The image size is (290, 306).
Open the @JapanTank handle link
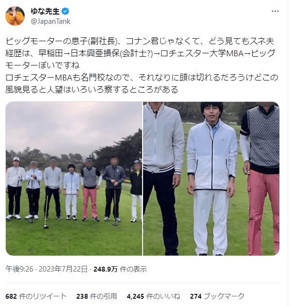pyautogui.click(x=50, y=21)
